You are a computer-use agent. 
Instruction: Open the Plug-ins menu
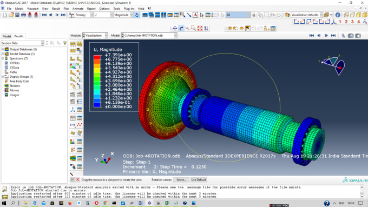click(x=129, y=9)
